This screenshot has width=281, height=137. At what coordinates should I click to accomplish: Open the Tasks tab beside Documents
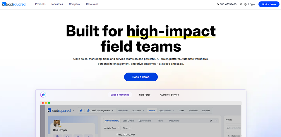click(160, 121)
